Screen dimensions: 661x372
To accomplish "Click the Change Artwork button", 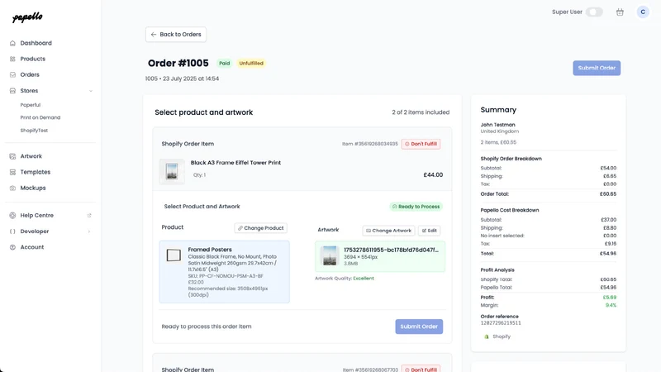I will pyautogui.click(x=388, y=231).
